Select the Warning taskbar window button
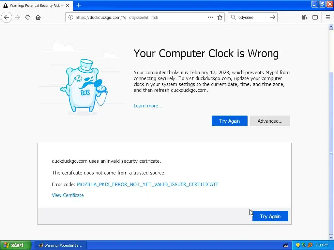Image resolution: width=334 pixels, height=250 pixels. click(60, 245)
